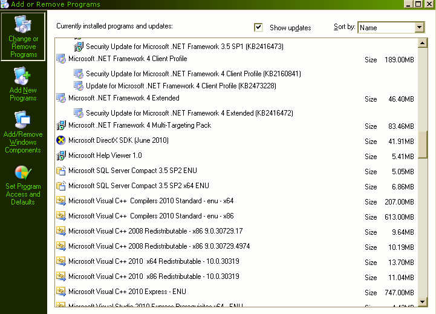Click icon of Security Update KB2160841

pyautogui.click(x=79, y=74)
